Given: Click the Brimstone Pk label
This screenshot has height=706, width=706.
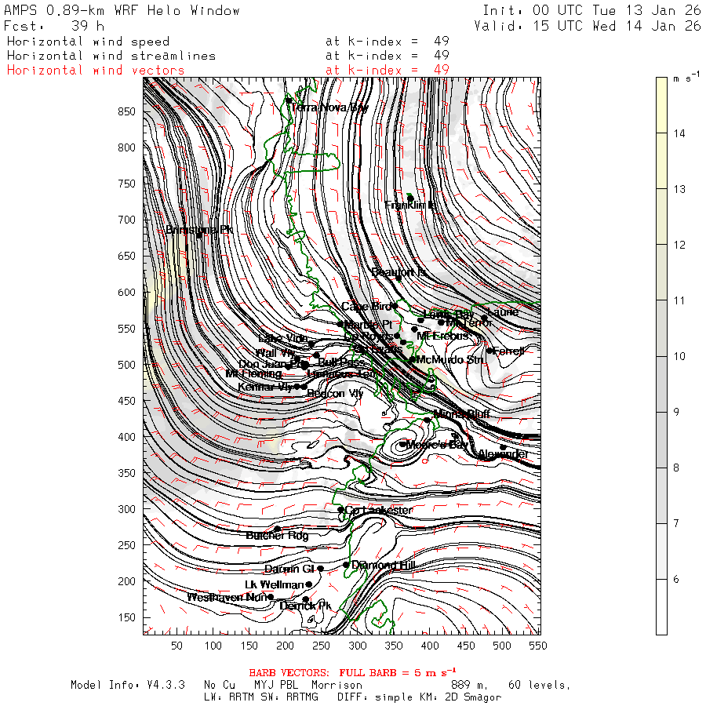Looking at the screenshot, I should pos(198,230).
